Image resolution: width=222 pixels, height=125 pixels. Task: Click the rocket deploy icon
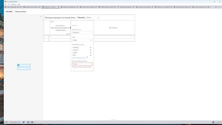[x=24, y=122]
